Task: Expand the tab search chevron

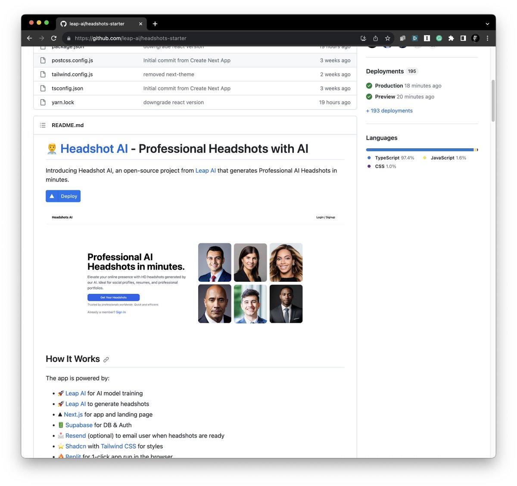Action: point(487,24)
